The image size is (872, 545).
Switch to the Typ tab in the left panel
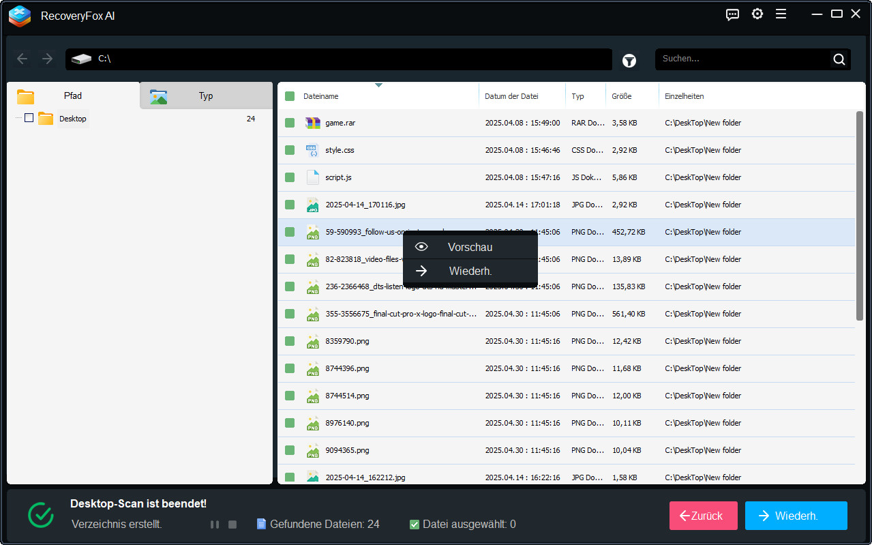pos(206,96)
